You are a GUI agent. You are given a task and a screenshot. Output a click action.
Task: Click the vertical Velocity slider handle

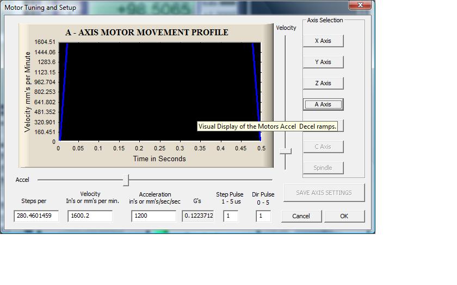[285, 151]
